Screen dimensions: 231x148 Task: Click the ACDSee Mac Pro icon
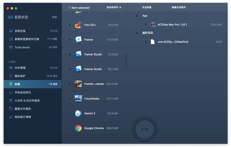click(152, 24)
